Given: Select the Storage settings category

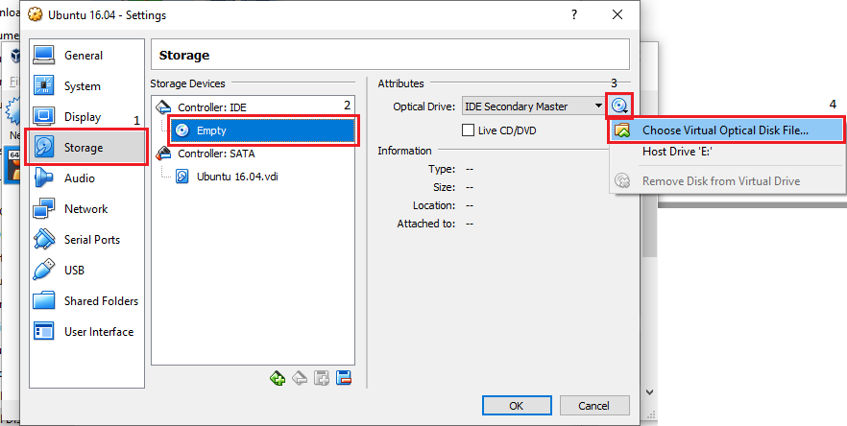Looking at the screenshot, I should click(87, 148).
